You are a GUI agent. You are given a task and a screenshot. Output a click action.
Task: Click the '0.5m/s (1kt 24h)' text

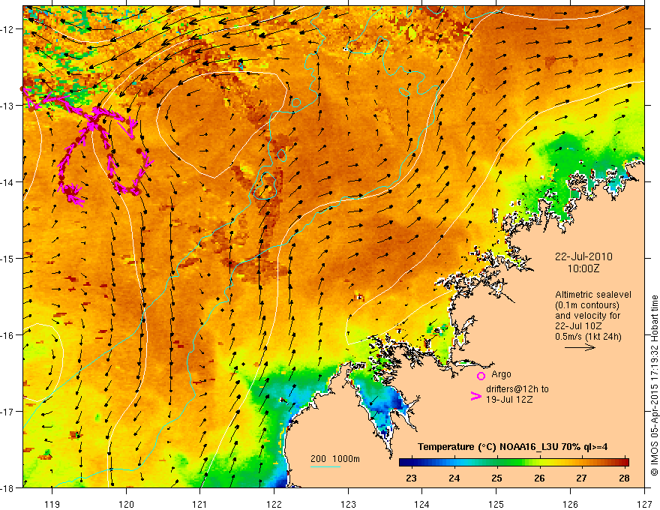(x=588, y=336)
